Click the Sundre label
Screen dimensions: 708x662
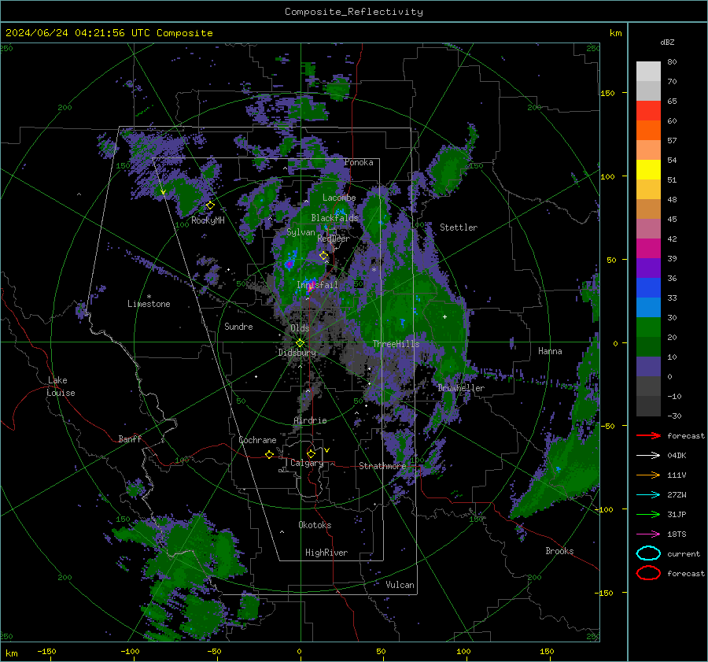(x=238, y=326)
